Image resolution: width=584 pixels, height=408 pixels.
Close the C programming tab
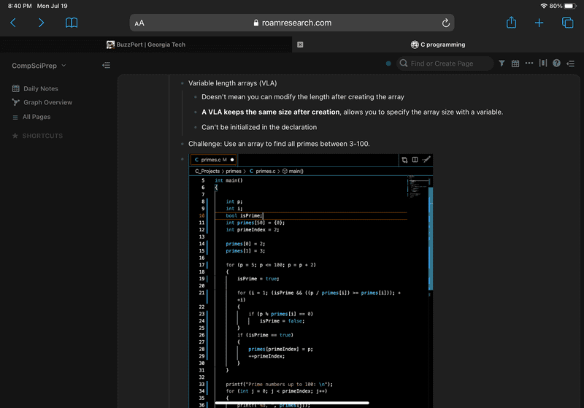coord(300,45)
